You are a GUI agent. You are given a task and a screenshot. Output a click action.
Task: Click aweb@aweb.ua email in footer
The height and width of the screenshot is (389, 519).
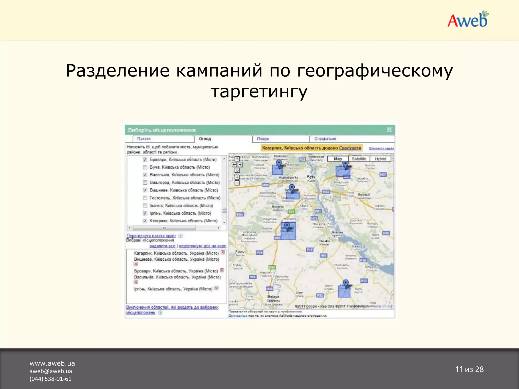(51, 371)
